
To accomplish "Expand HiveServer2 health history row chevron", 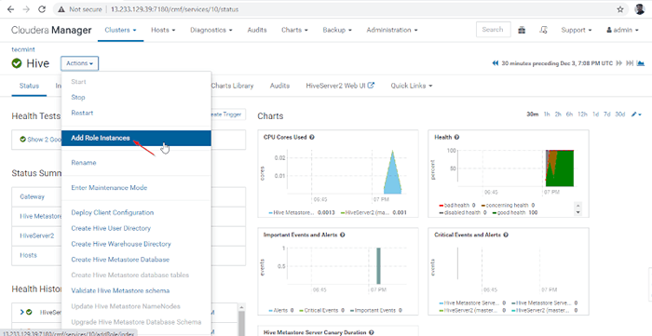I will tap(22, 312).
